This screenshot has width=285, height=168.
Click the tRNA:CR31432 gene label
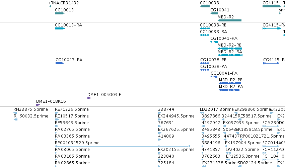click(x=64, y=3)
